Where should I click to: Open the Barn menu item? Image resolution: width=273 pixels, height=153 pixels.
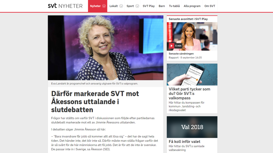pyautogui.click(x=162, y=6)
